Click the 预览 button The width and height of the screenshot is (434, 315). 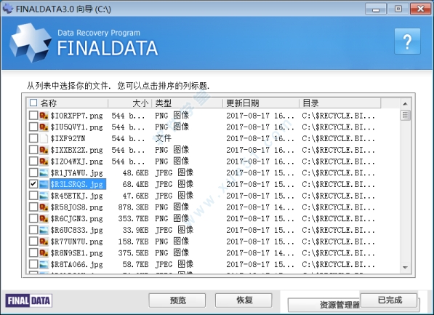pyautogui.click(x=177, y=300)
